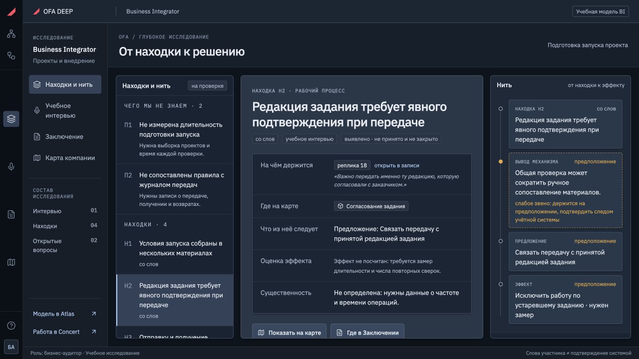Open the help question-mark icon
Viewport: 639px width, 359px height.
click(x=11, y=326)
